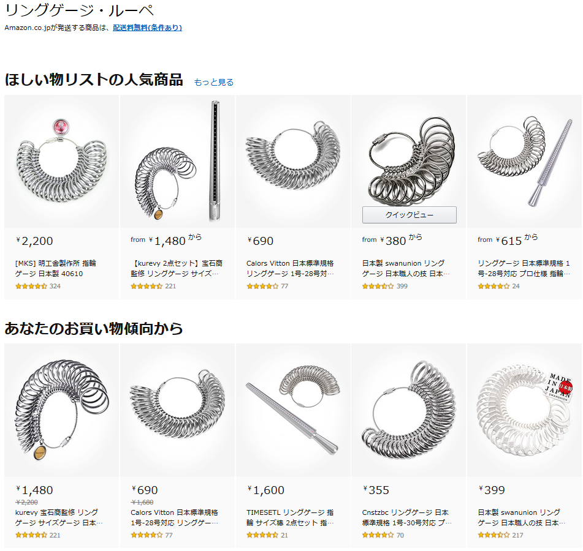Screen dimensions: 583x551
Task: Click the クイックビュー button
Action: tap(409, 215)
